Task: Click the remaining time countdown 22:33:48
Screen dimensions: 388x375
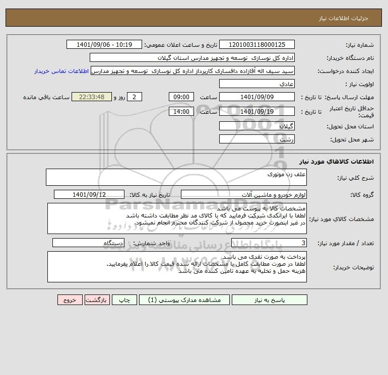Action: pos(92,97)
